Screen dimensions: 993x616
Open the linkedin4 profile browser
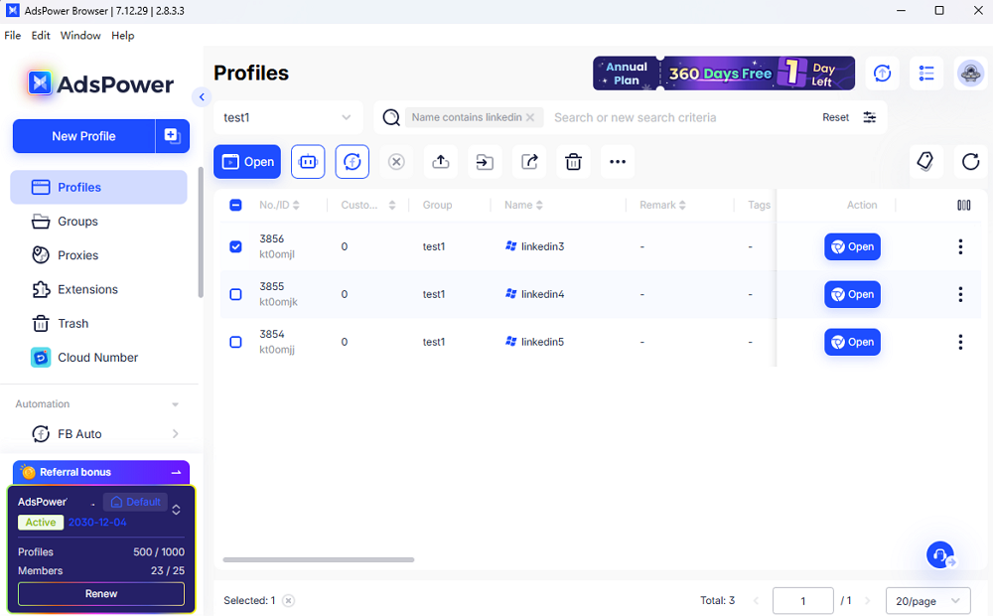point(852,294)
